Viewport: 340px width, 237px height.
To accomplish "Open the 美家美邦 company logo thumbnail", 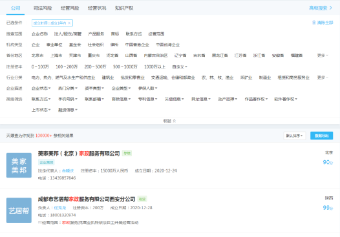I will click(19, 165).
